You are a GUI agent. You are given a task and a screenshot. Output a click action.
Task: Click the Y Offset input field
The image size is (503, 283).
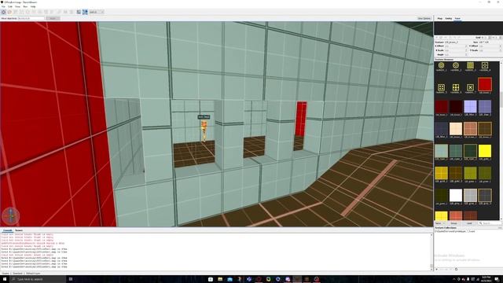(490, 46)
